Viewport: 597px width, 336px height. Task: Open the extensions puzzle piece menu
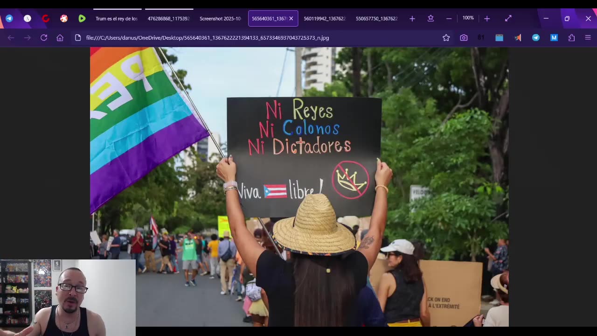coord(571,38)
